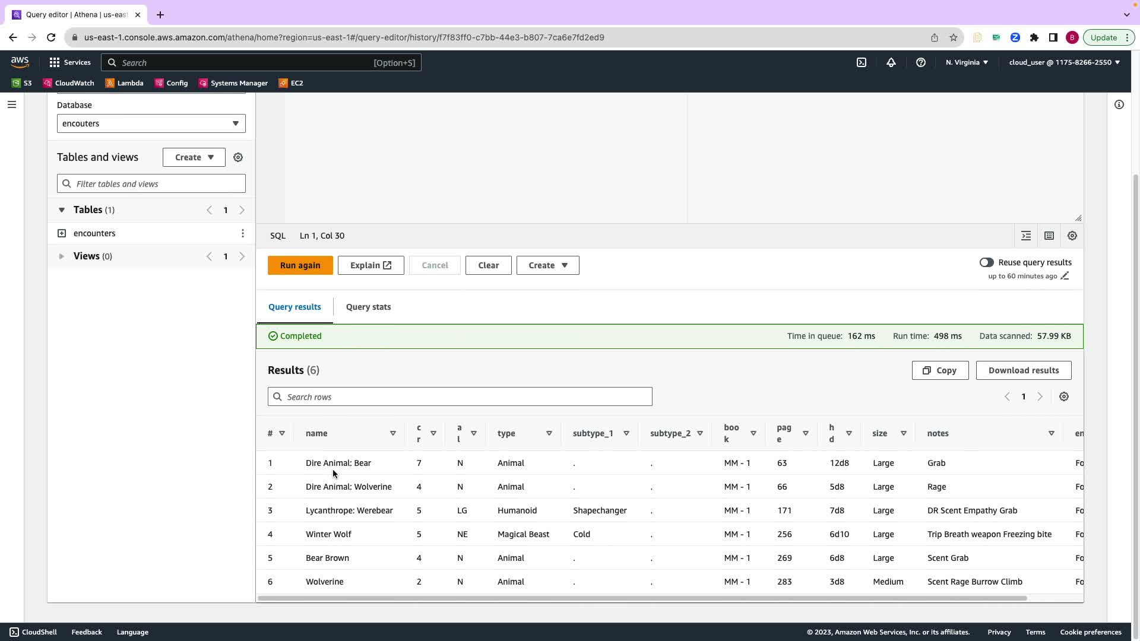
Task: Click the Search rows input field
Action: click(460, 396)
